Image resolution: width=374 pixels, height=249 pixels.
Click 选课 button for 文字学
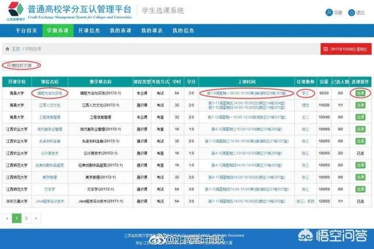coord(360,190)
